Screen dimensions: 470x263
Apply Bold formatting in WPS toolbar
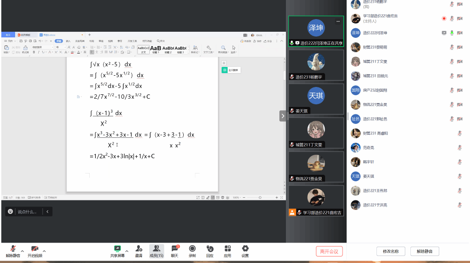point(34,52)
